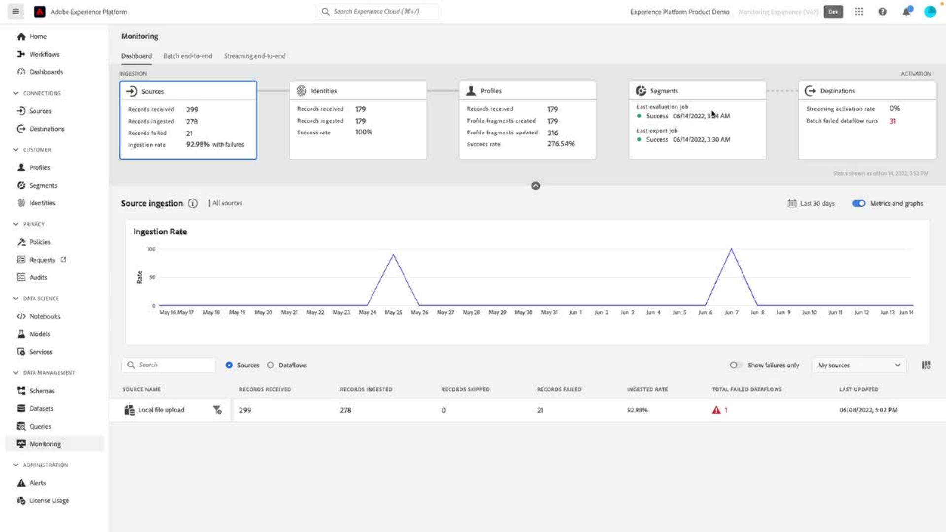Open the help question mark icon
The image size is (946, 532).
(882, 12)
